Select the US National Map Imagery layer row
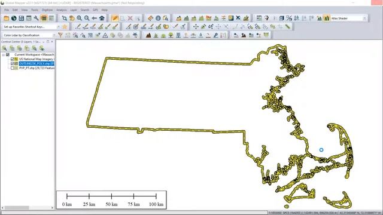This screenshot has width=383, height=215. pyautogui.click(x=37, y=59)
